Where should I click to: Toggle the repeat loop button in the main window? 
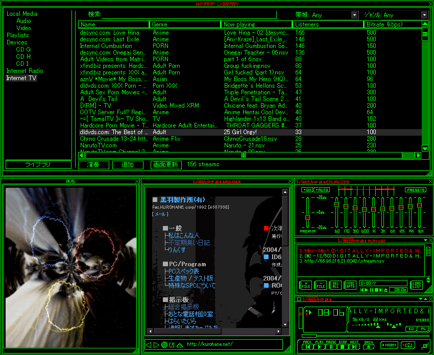[408, 345]
